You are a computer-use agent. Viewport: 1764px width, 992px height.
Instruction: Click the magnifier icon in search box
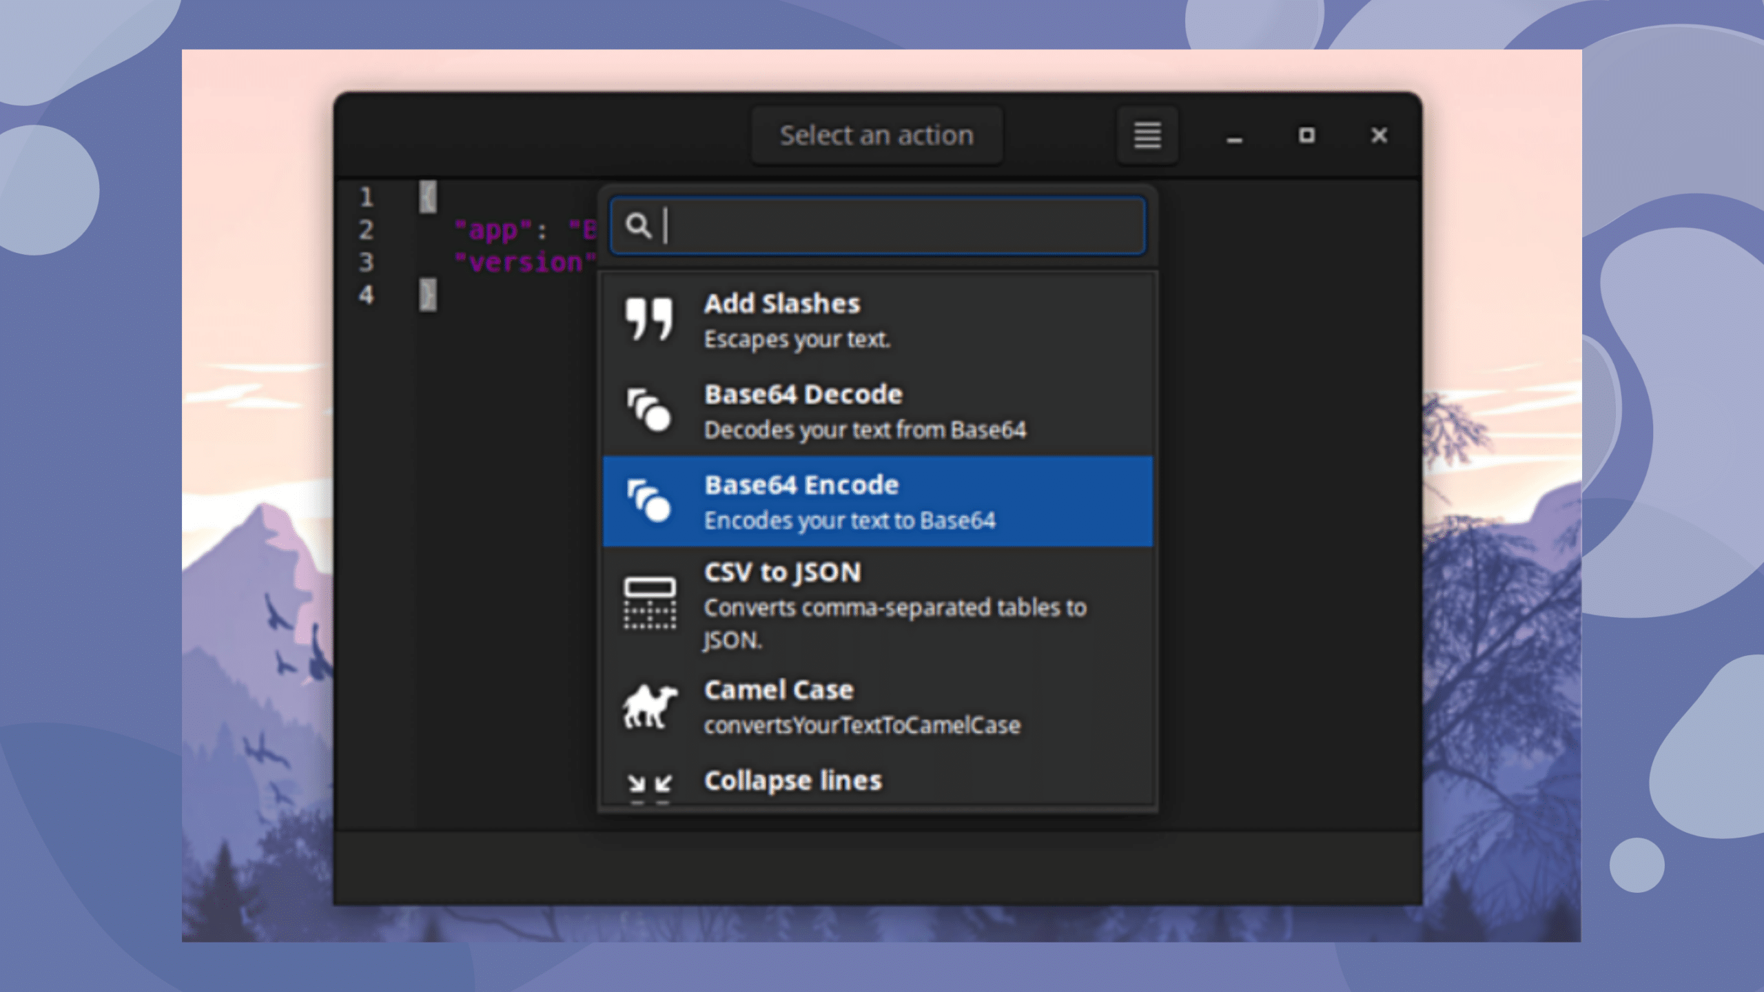click(638, 226)
